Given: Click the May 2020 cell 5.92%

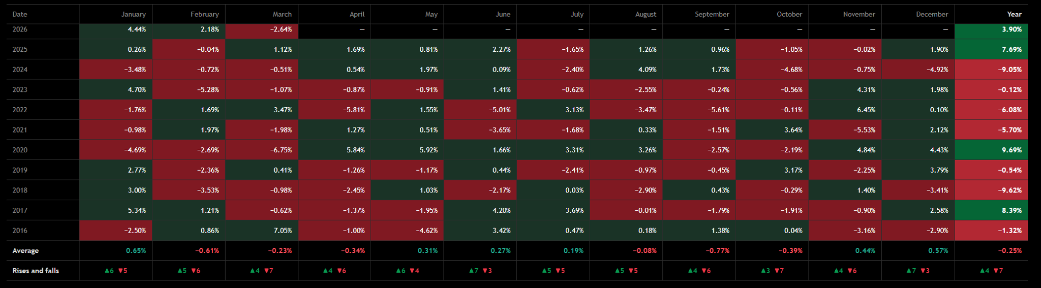Looking at the screenshot, I should (407, 150).
